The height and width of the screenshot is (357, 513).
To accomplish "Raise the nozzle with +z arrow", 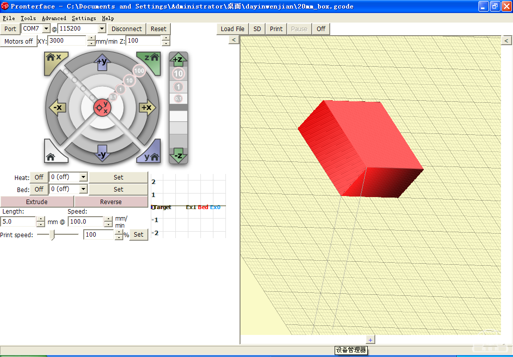I will 178,60.
